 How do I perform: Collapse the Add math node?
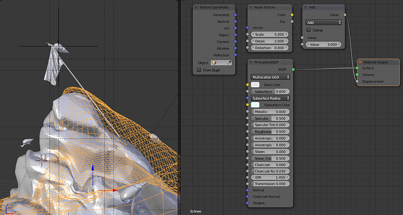pos(305,8)
